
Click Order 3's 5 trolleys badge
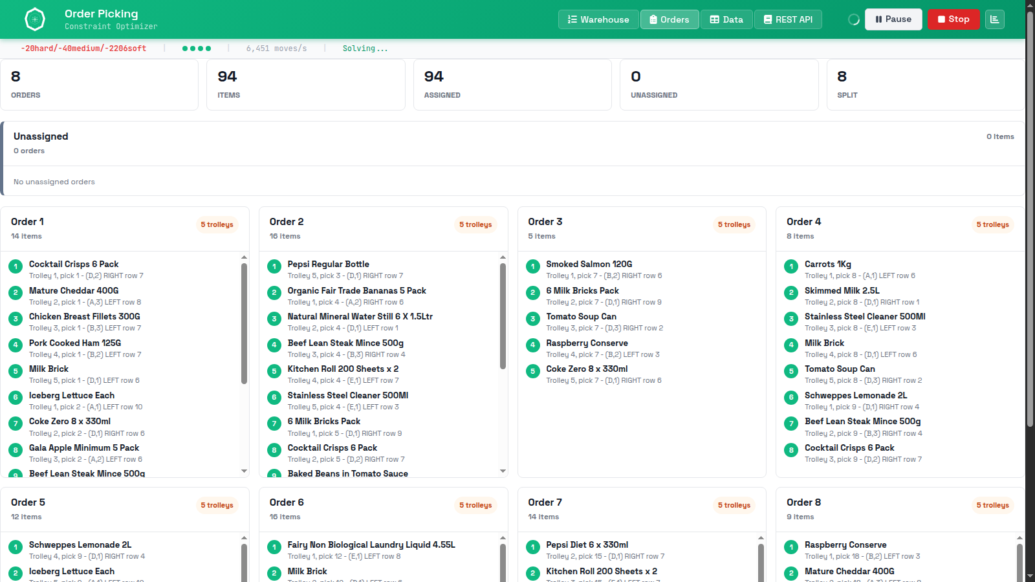coord(734,224)
